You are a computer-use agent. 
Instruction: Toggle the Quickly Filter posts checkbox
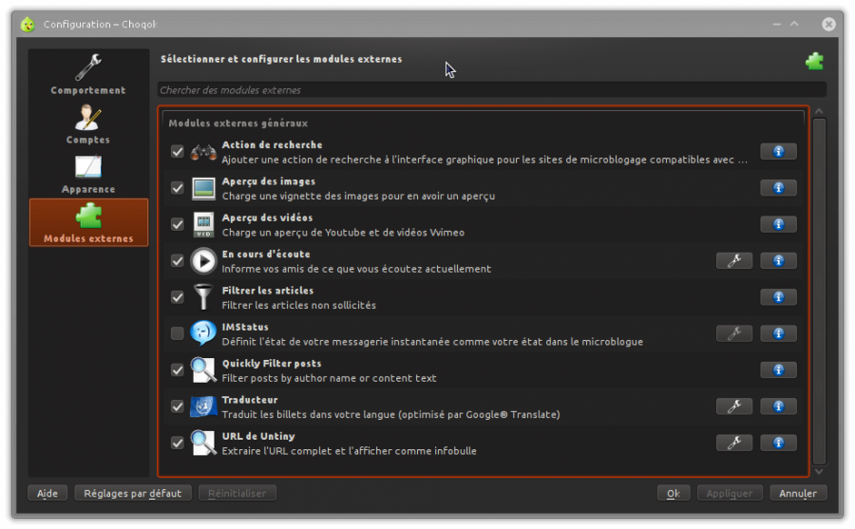178,370
